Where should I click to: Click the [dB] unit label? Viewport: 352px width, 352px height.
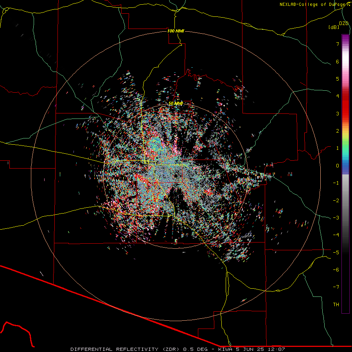pos(334,27)
